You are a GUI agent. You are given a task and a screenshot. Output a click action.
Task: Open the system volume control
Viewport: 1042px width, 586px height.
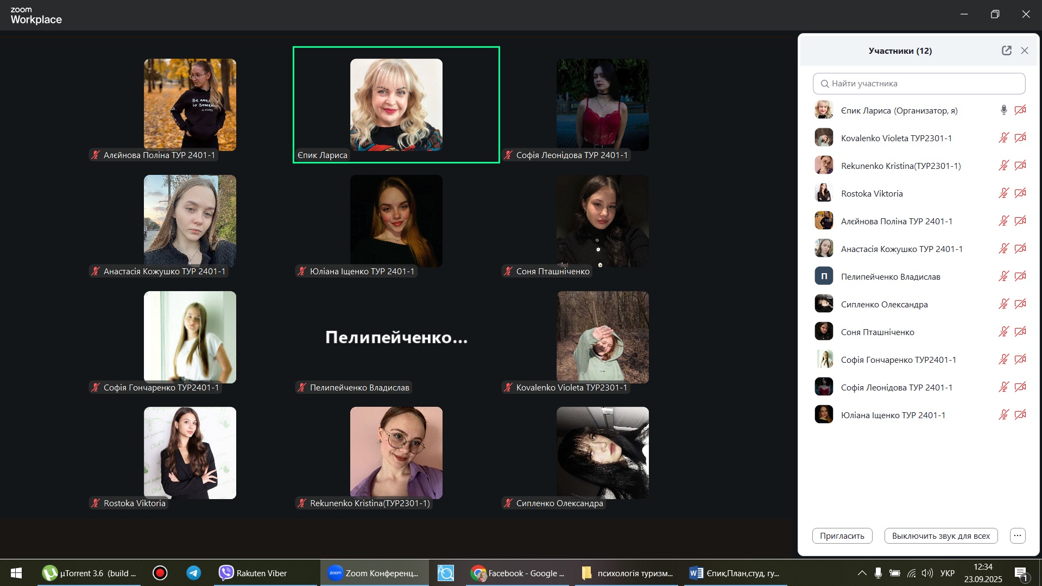[x=927, y=573]
